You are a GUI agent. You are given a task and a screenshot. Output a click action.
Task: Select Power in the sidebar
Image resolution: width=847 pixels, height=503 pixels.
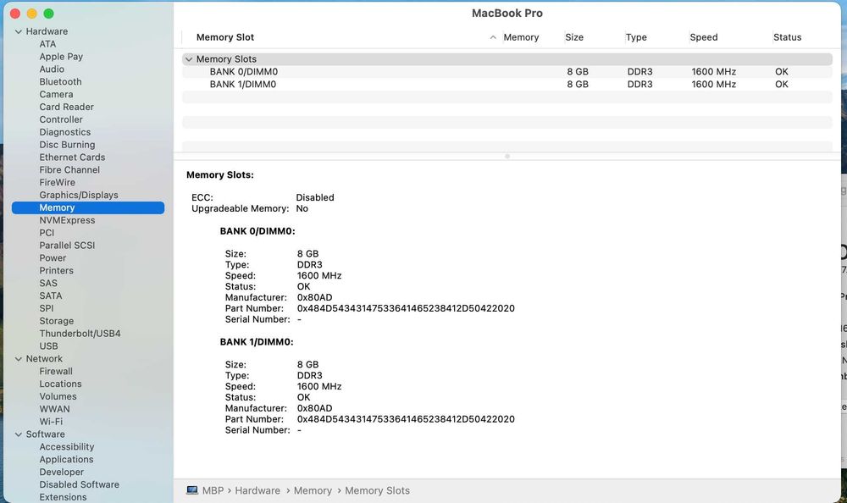coord(53,258)
